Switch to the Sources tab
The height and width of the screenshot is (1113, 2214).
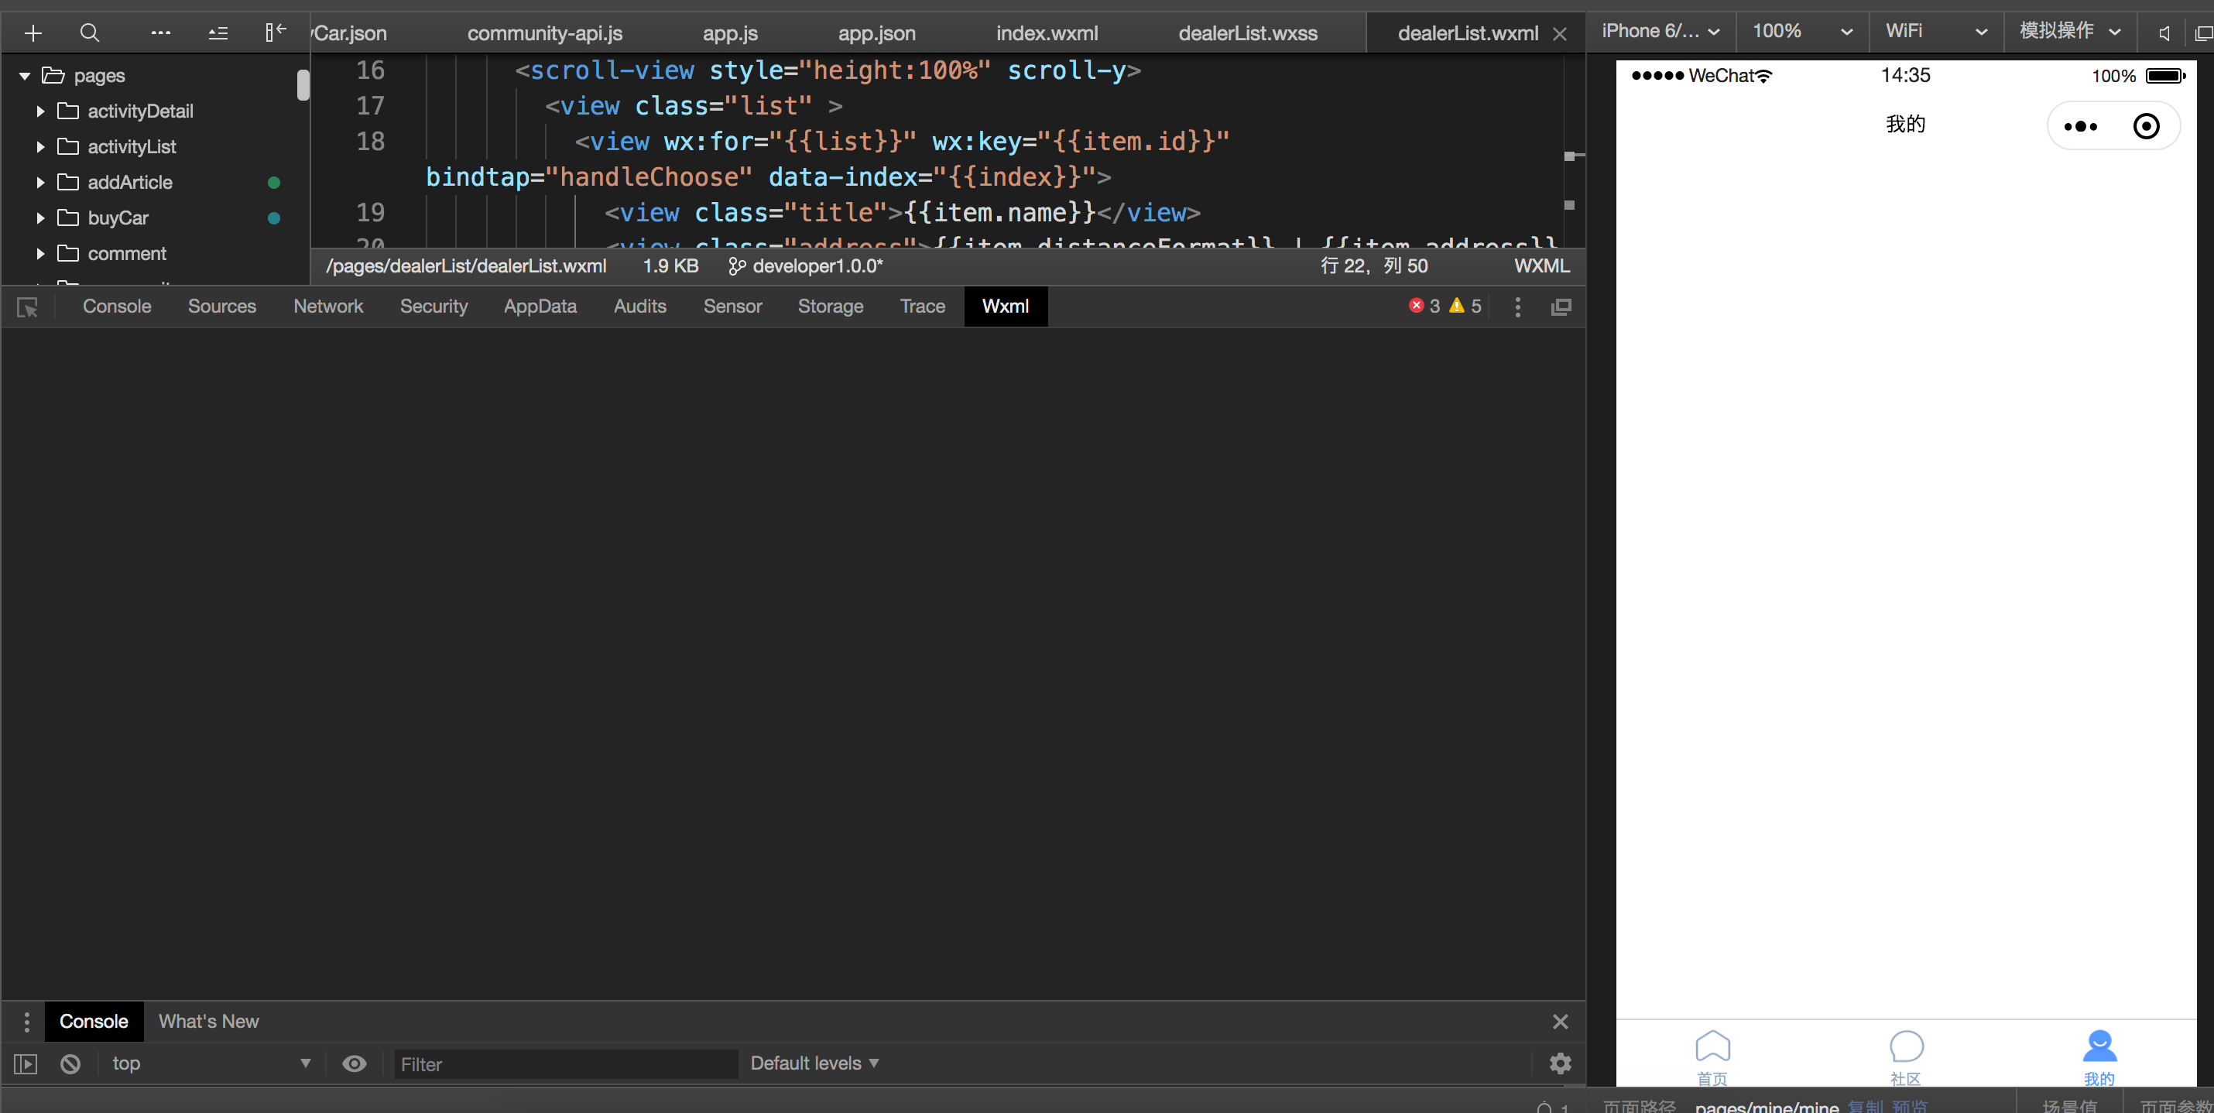[221, 306]
